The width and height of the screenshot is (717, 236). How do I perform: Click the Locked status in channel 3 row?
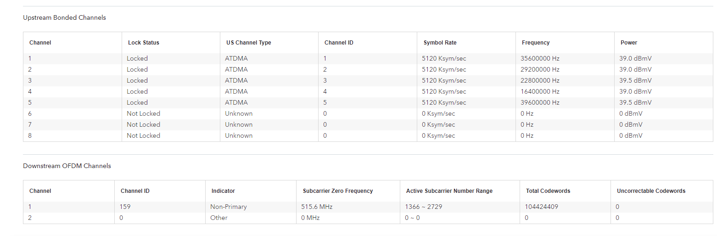(x=137, y=80)
